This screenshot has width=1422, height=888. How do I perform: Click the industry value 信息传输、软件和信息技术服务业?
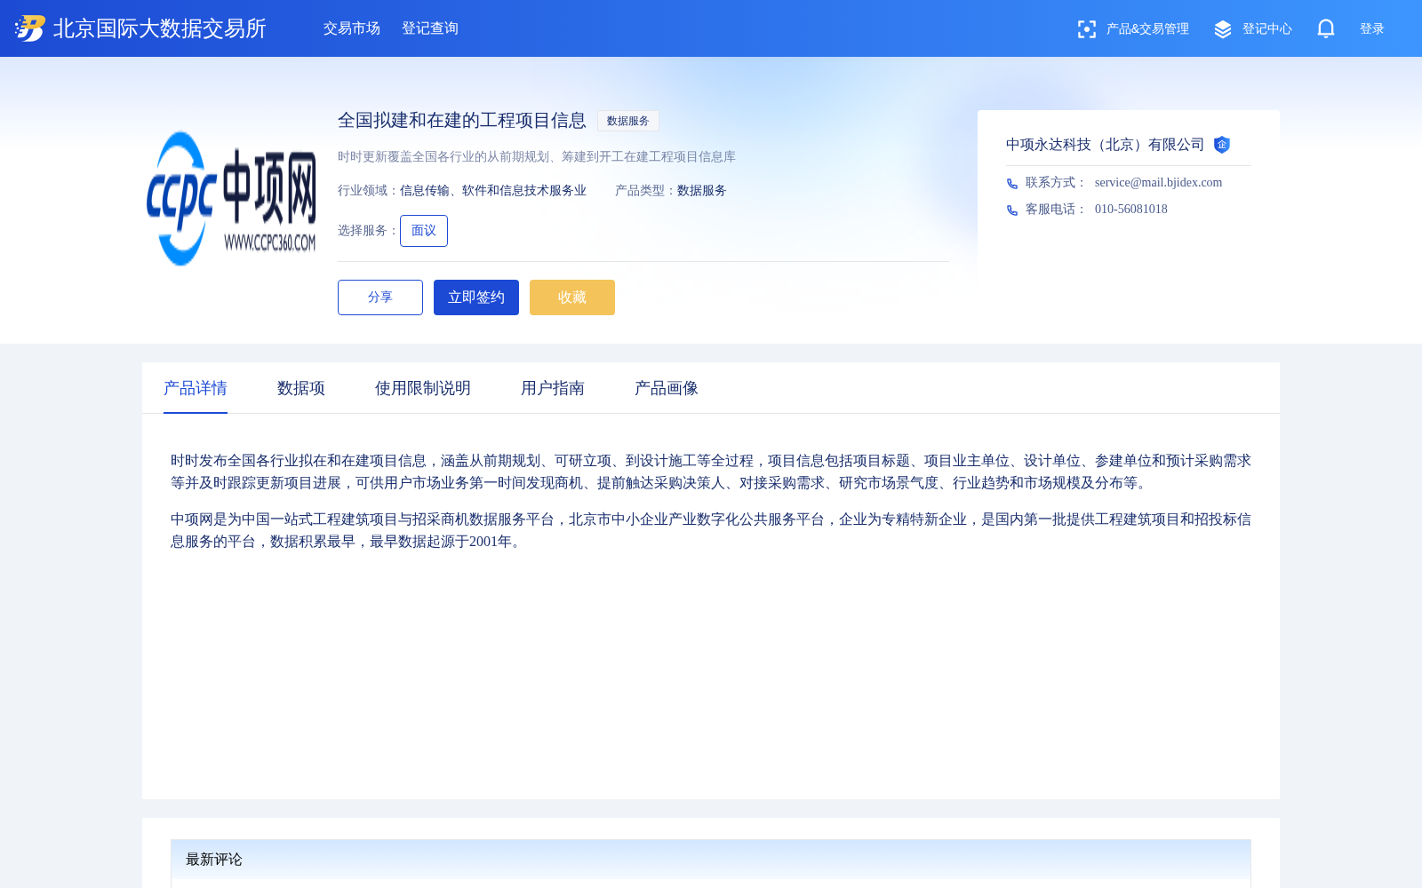tap(493, 191)
